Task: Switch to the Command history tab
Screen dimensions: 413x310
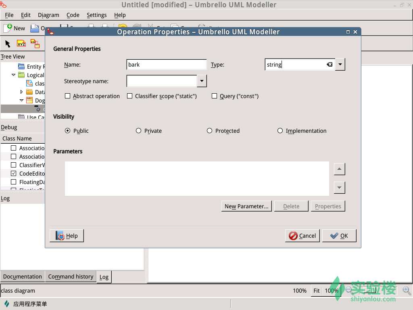Action: coord(71,276)
